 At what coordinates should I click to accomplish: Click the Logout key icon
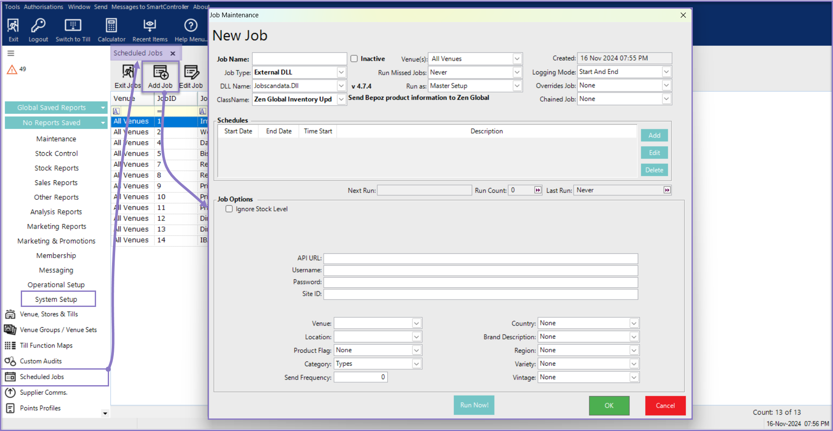(x=38, y=26)
